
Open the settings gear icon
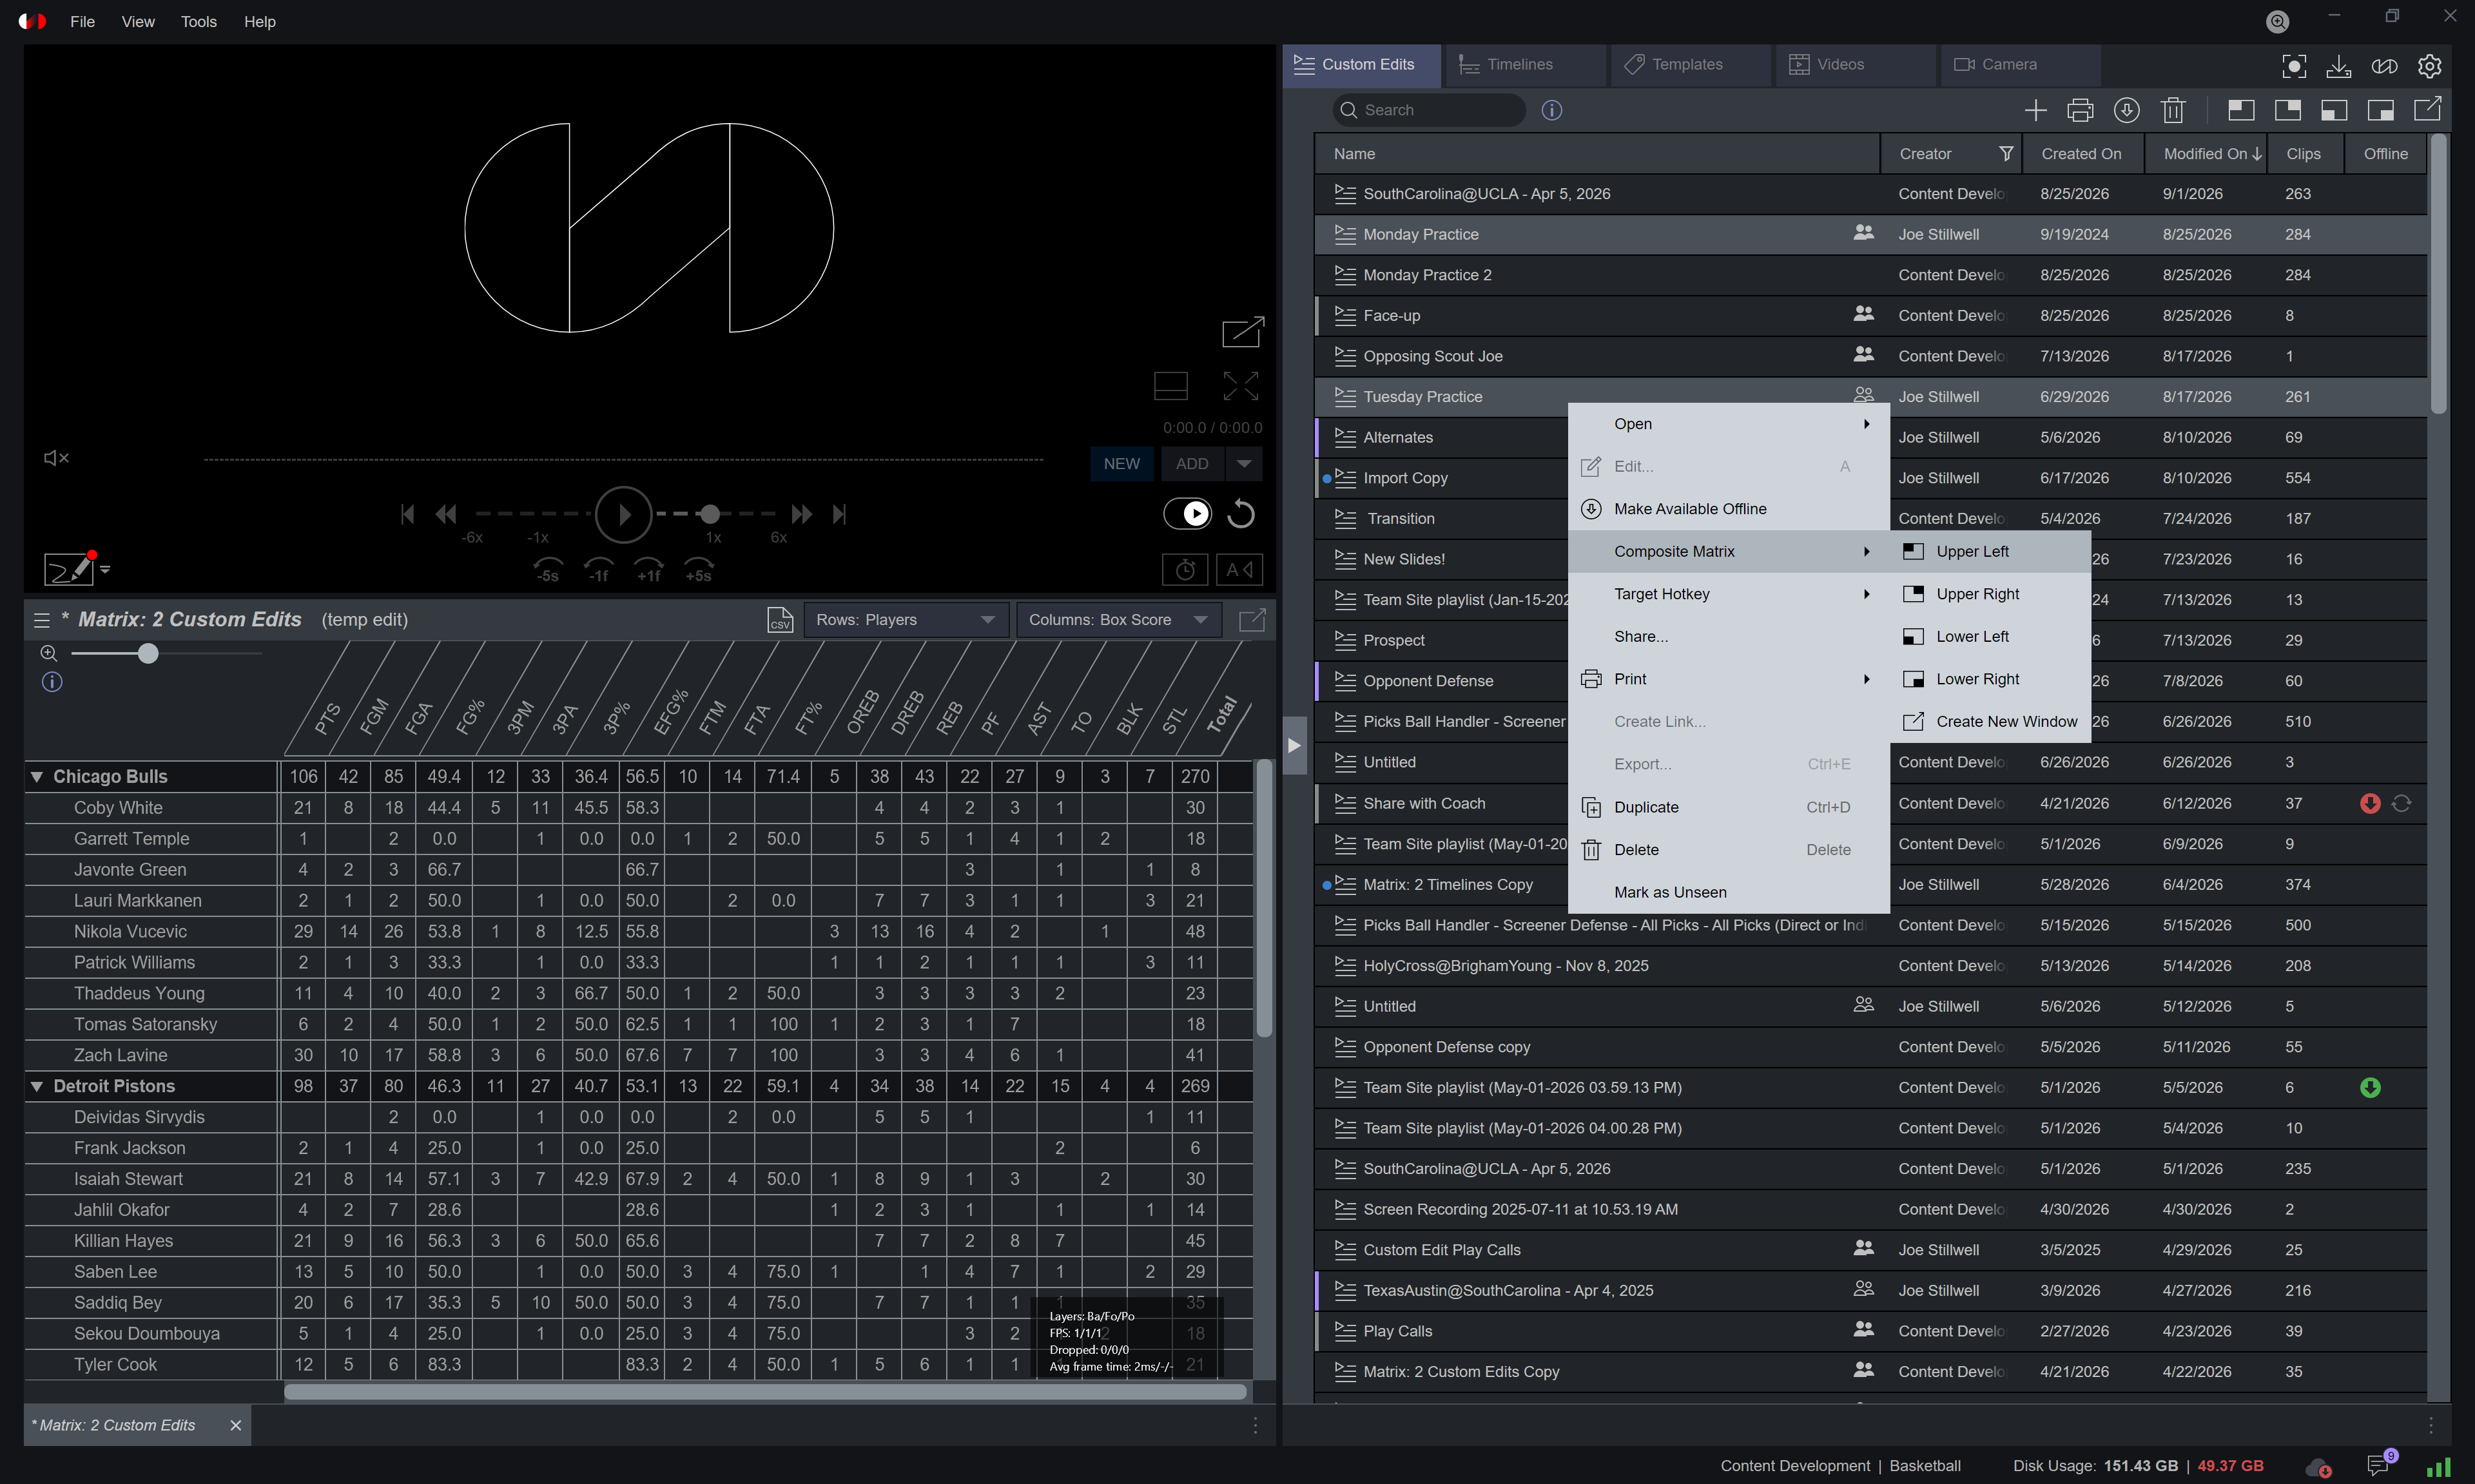(2429, 66)
